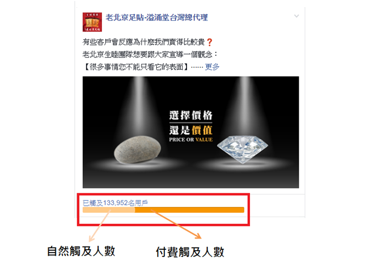
Task: Open the page name 老北京足貼-溢涌堂台灣總代理
Action: [157, 17]
